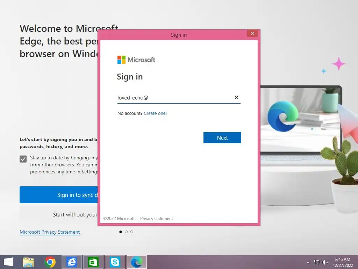358x269 pixels.
Task: Clear the email field with the X icon
Action: [237, 97]
